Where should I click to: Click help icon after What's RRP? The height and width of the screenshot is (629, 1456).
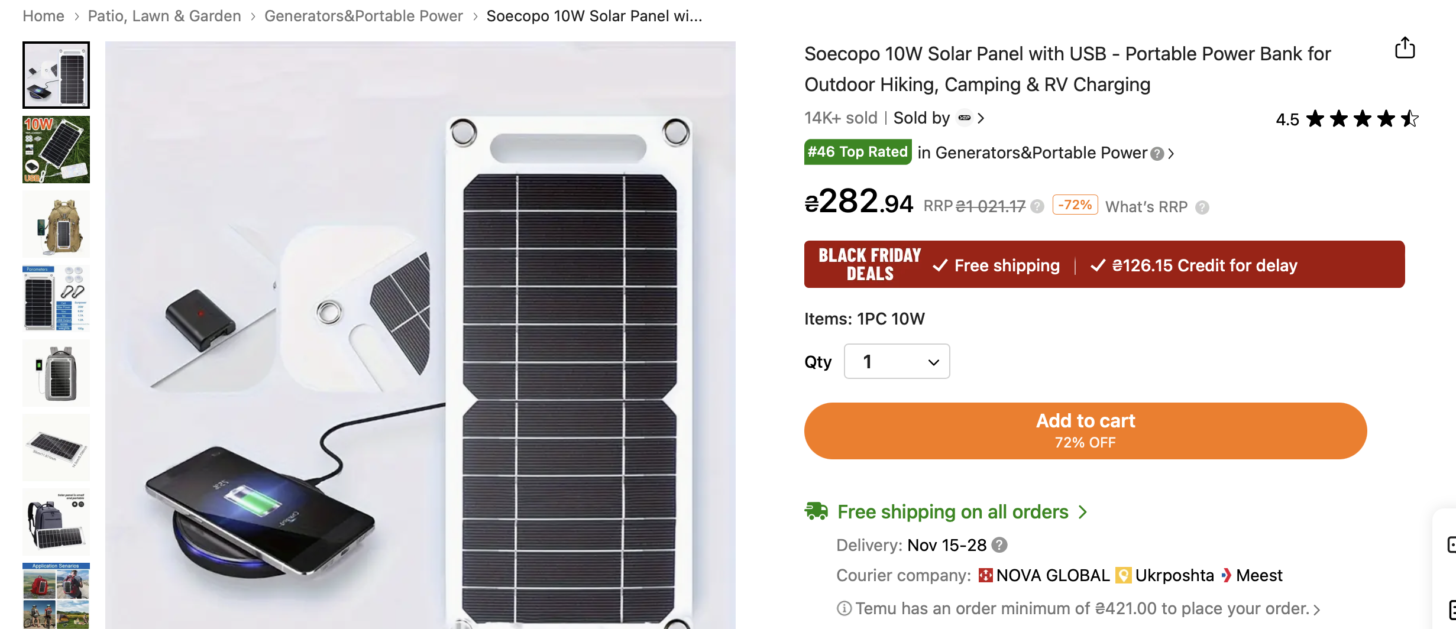click(1202, 207)
